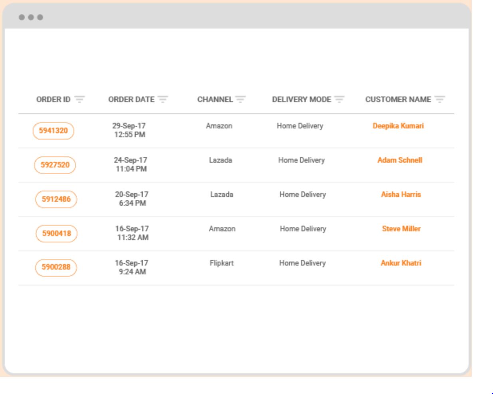View customer Aisha Harris
This screenshot has width=493, height=394.
tap(401, 195)
